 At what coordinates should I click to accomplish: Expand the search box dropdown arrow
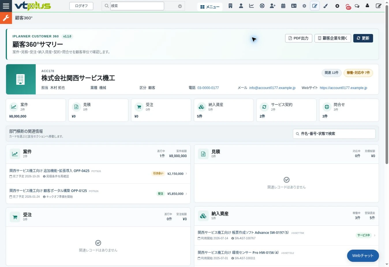point(180,6)
